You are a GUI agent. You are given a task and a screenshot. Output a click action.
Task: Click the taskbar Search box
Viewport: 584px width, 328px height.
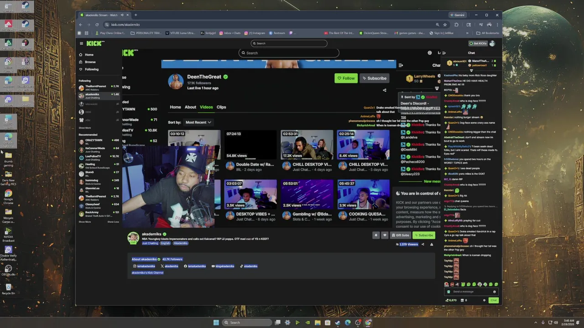point(246,323)
